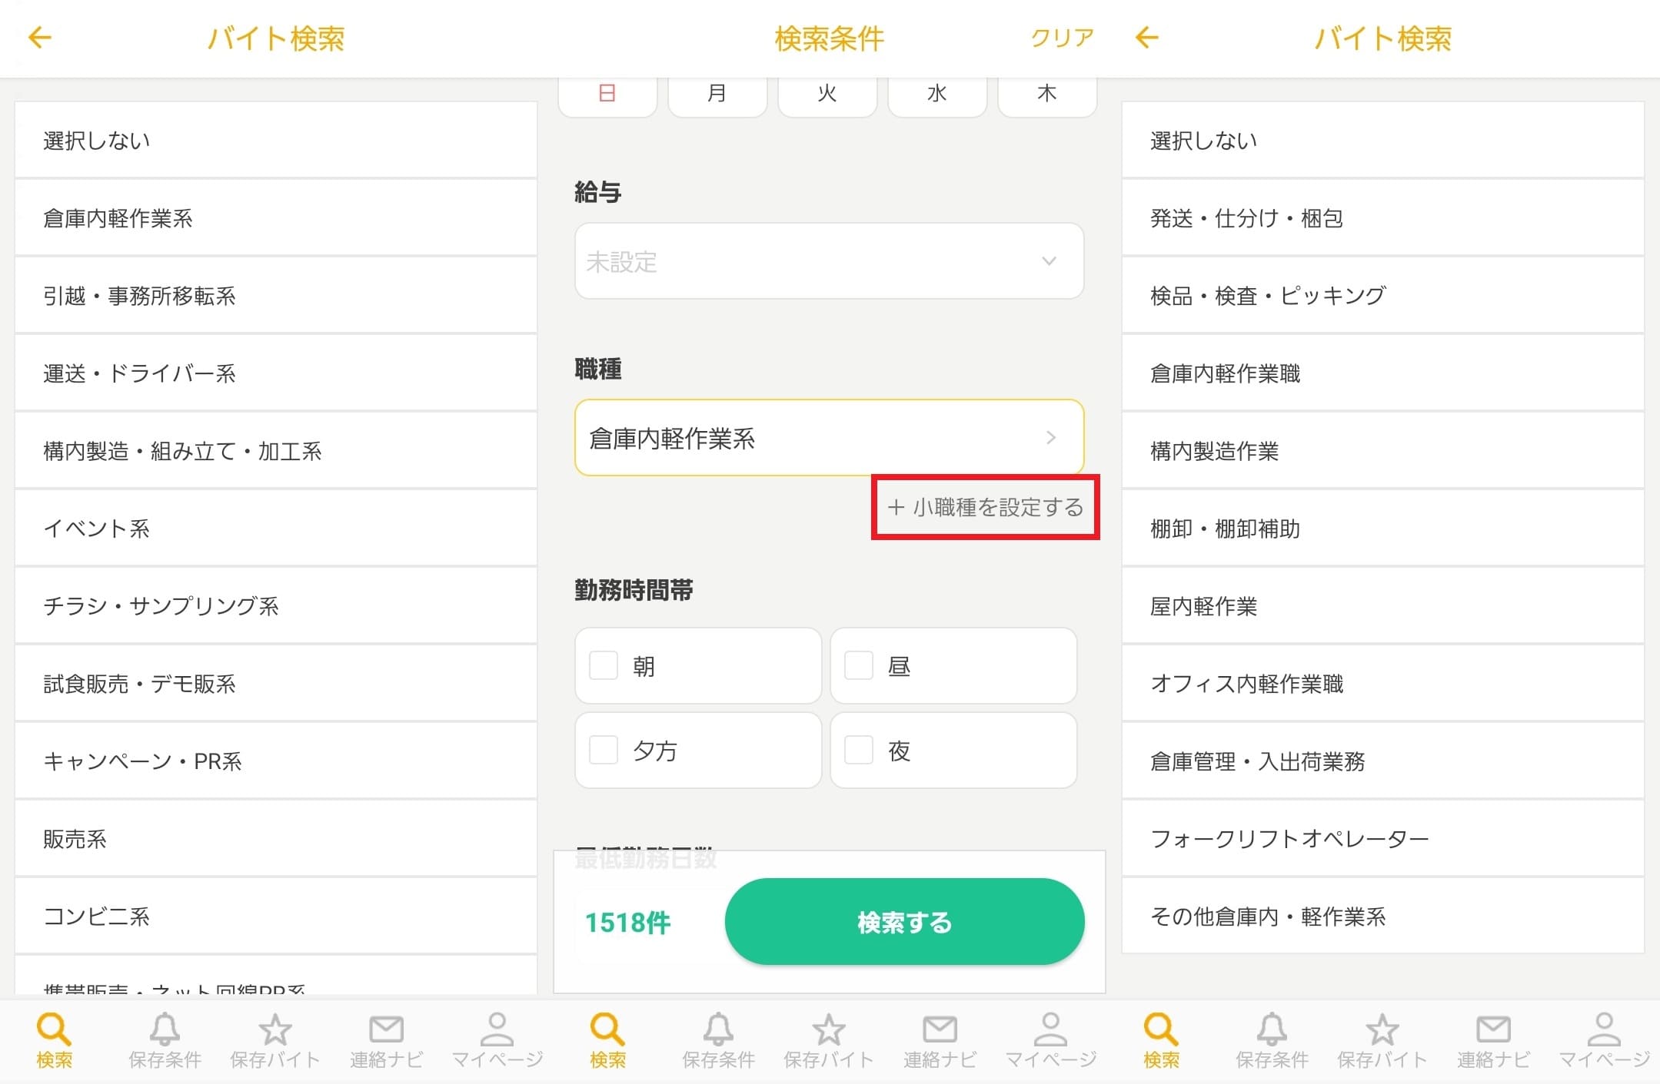Screen dimensions: 1660x1084
Task: Toggle the 木 day-of-week button
Action: [1047, 96]
